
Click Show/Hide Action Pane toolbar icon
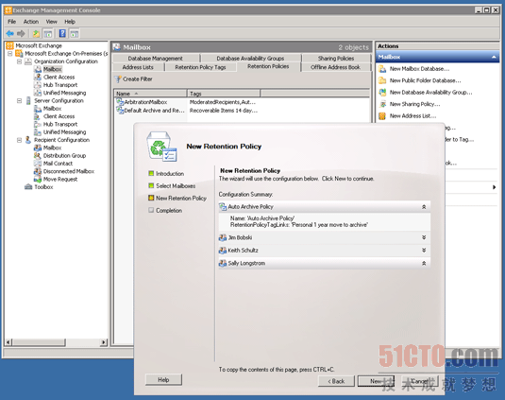(75, 33)
